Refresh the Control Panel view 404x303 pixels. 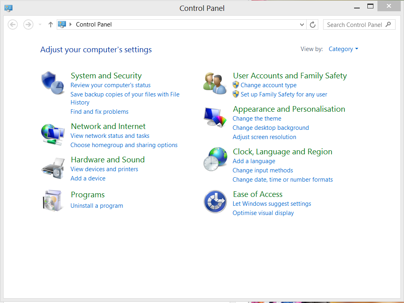click(x=313, y=25)
